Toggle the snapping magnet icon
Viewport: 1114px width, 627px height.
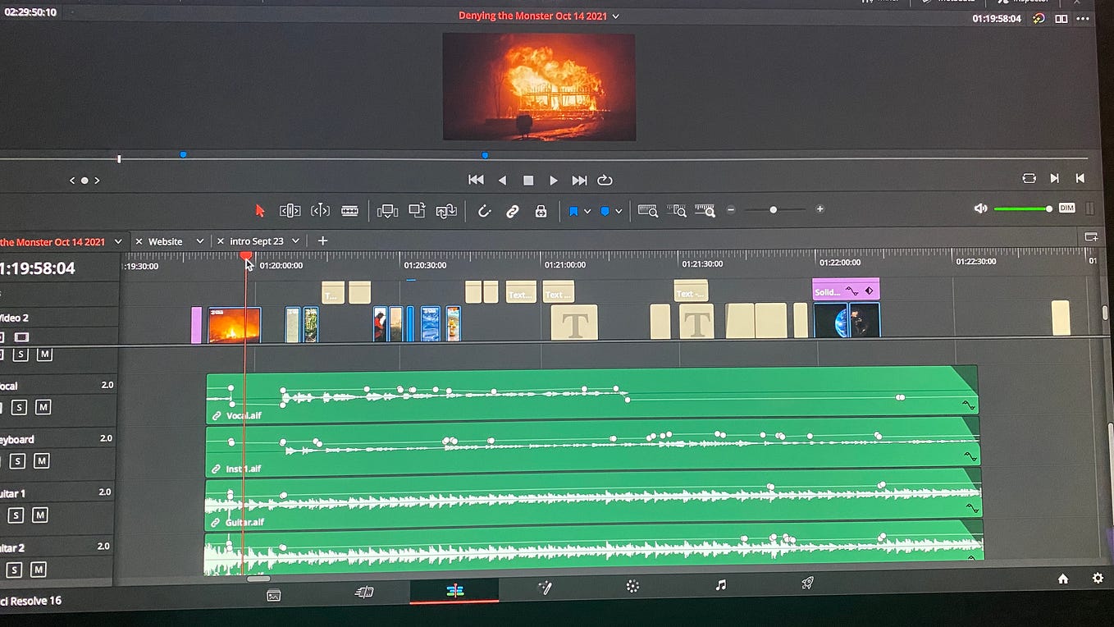tap(484, 211)
